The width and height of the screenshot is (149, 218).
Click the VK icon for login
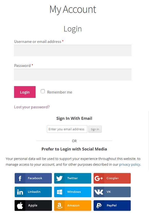pos(99,192)
